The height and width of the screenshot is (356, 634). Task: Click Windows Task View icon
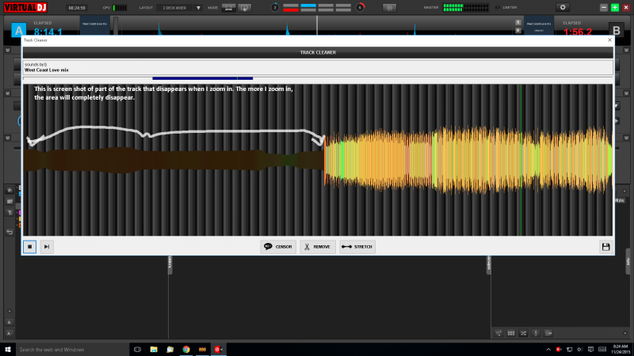(x=137, y=349)
